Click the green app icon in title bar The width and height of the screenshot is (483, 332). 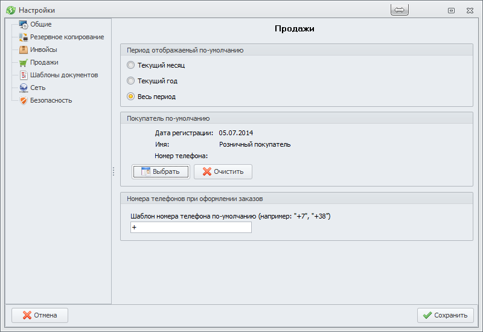click(x=10, y=10)
